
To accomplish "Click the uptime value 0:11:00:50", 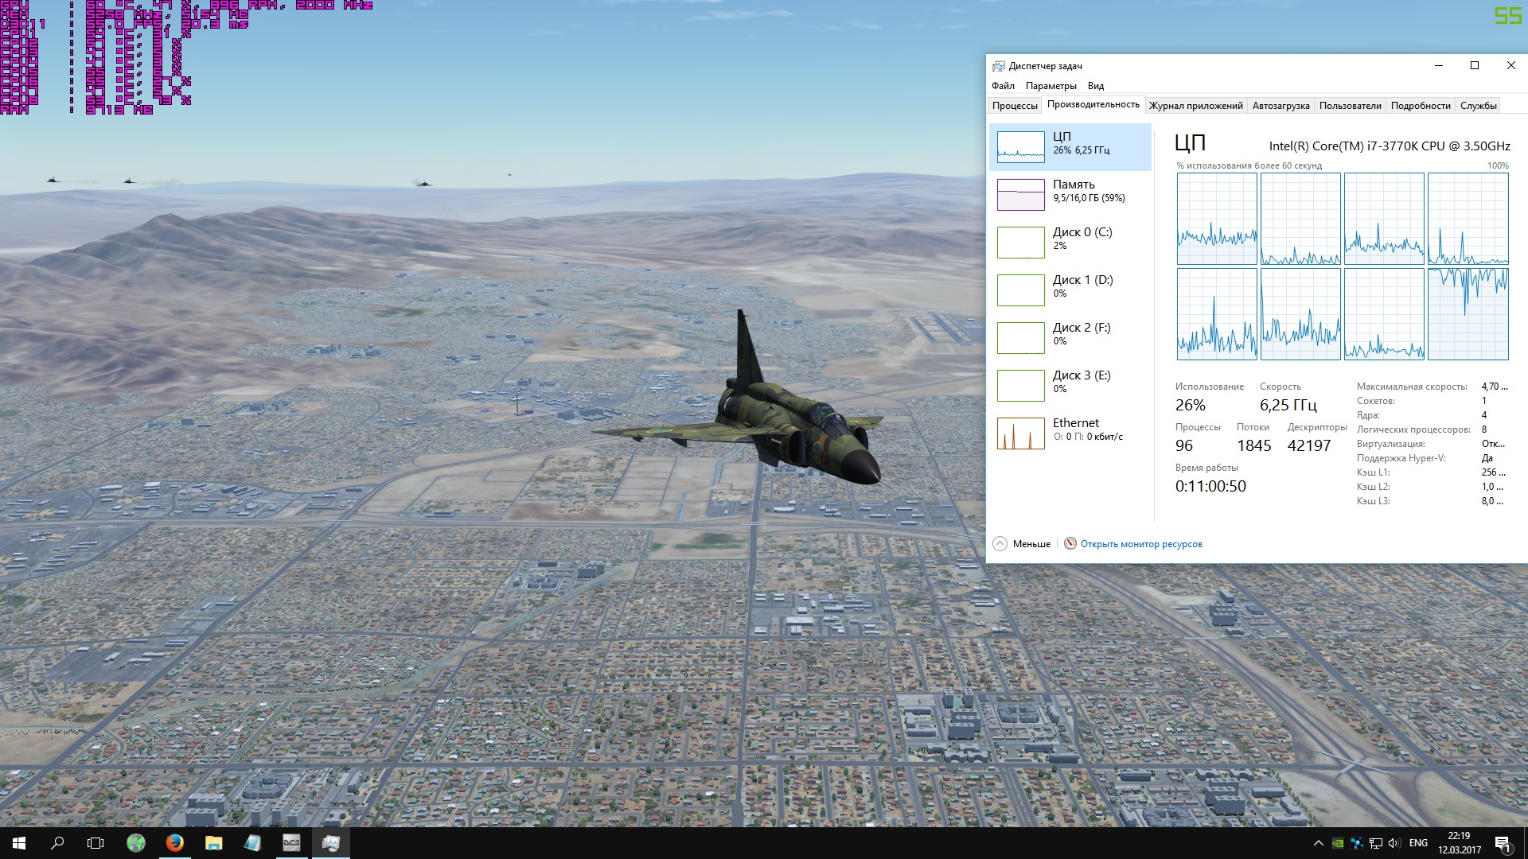I will click(1210, 486).
